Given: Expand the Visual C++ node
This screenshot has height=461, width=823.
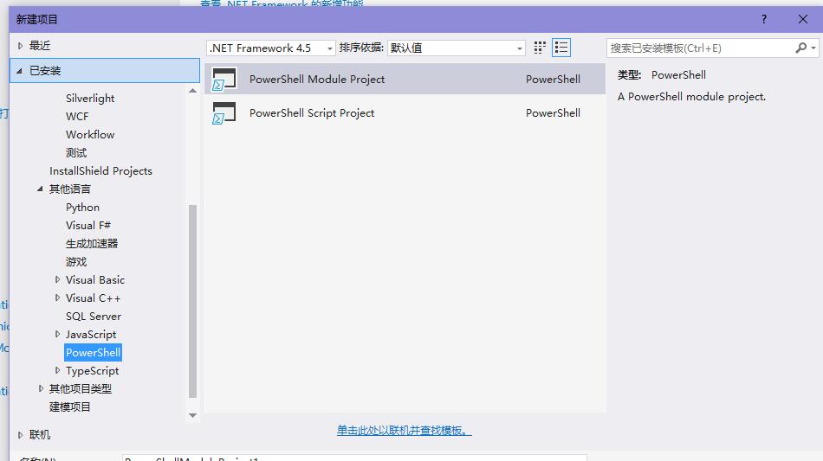Looking at the screenshot, I should (x=58, y=298).
